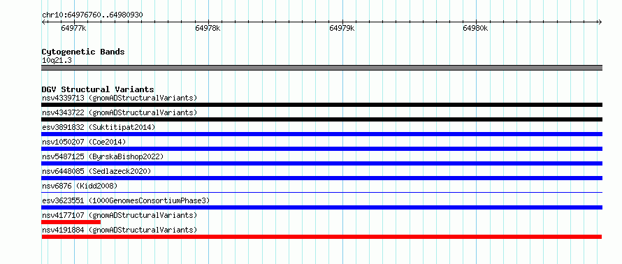The height and width of the screenshot is (264, 622).
Task: Open the nsv1050207 (Coe2014) label
Action: click(84, 142)
